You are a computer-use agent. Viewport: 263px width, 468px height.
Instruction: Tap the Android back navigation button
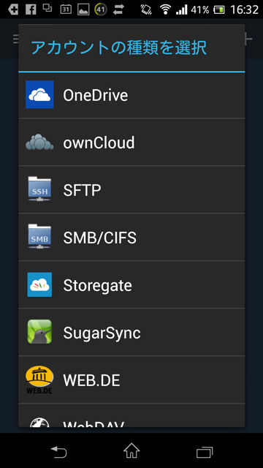(x=58, y=451)
